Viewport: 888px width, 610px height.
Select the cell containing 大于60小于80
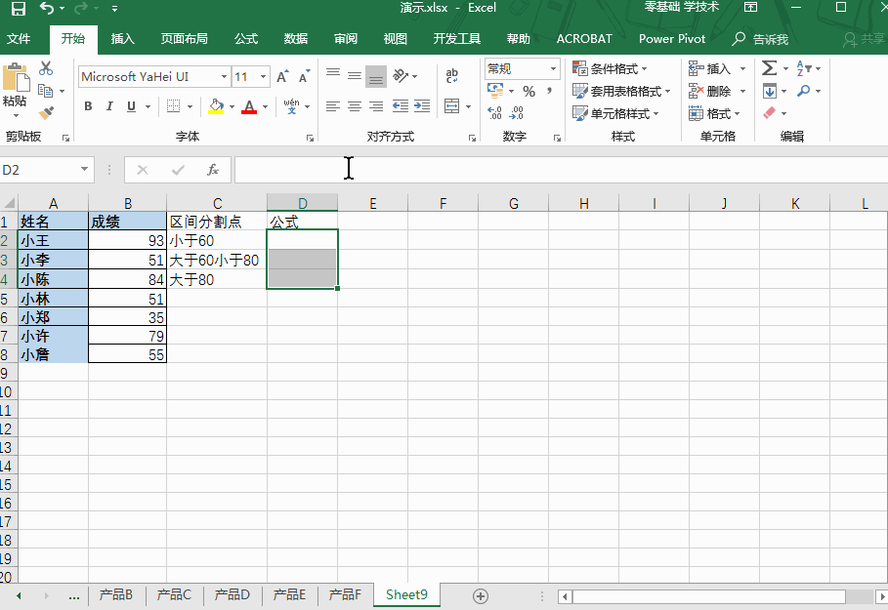pos(217,260)
